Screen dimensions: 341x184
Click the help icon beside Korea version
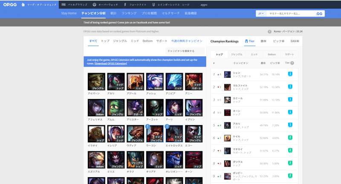pyautogui.click(x=269, y=31)
